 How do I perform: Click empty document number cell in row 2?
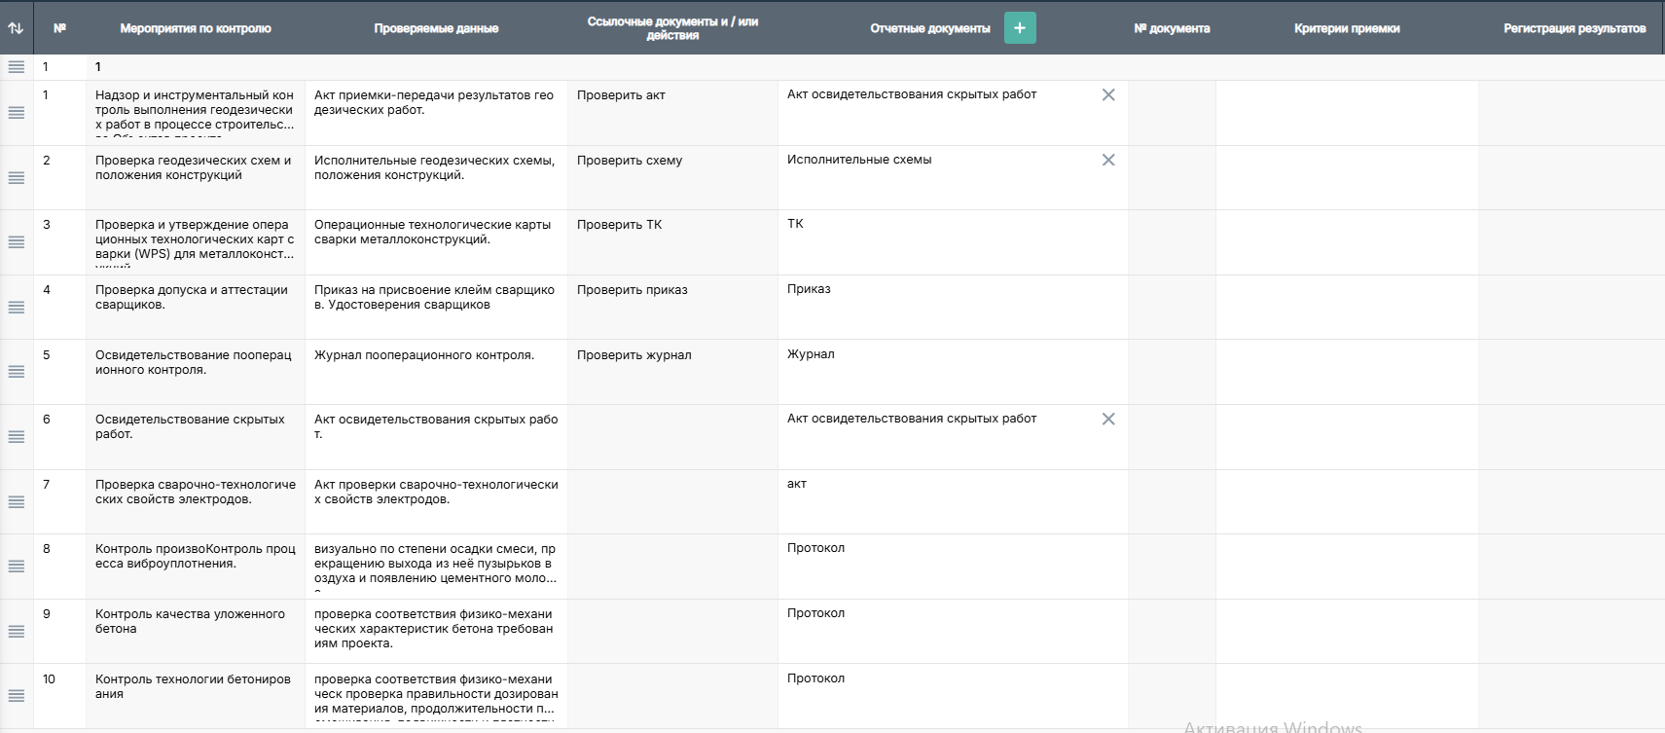[x=1171, y=177]
